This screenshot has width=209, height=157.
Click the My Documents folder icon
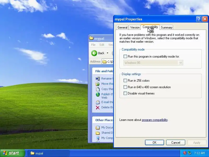click(x=98, y=127)
